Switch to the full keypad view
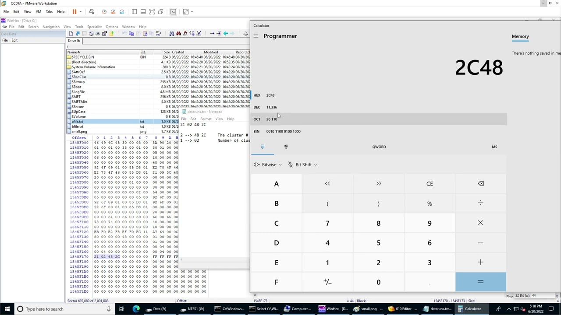Screen dimensions: 561x315 263,147
